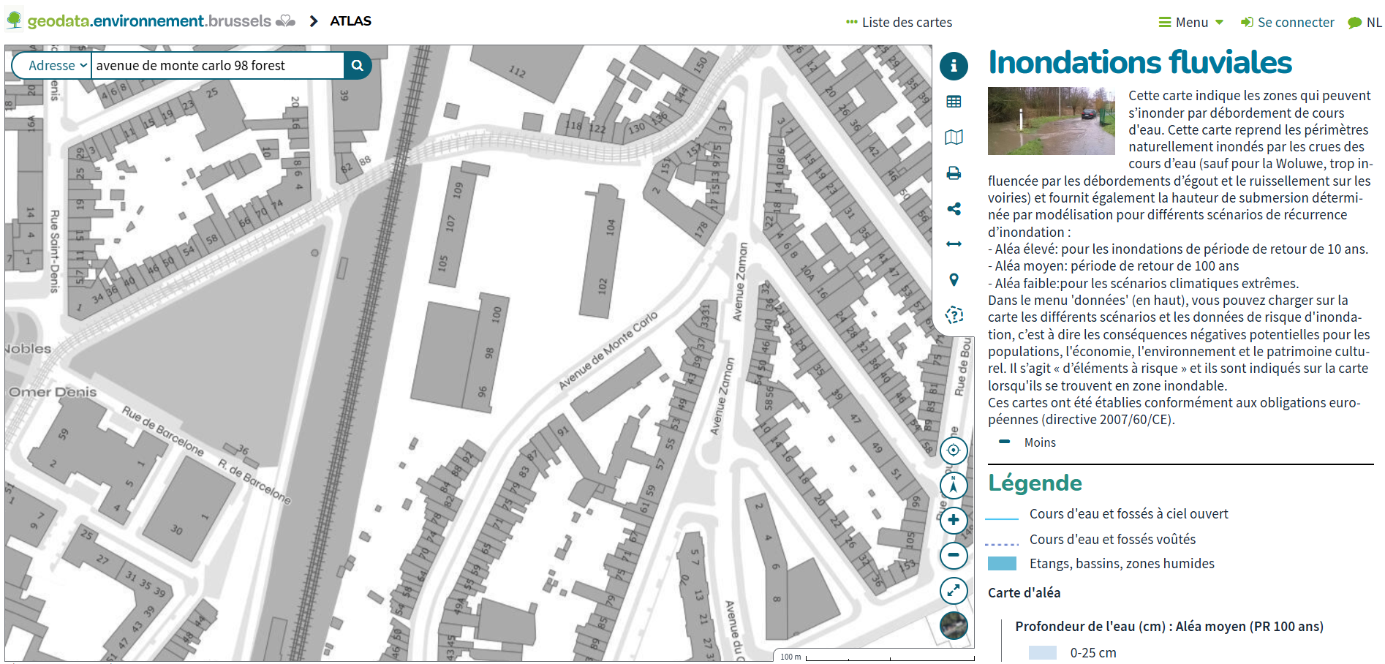This screenshot has width=1385, height=664.
Task: Open Liste des cartes
Action: (x=899, y=23)
